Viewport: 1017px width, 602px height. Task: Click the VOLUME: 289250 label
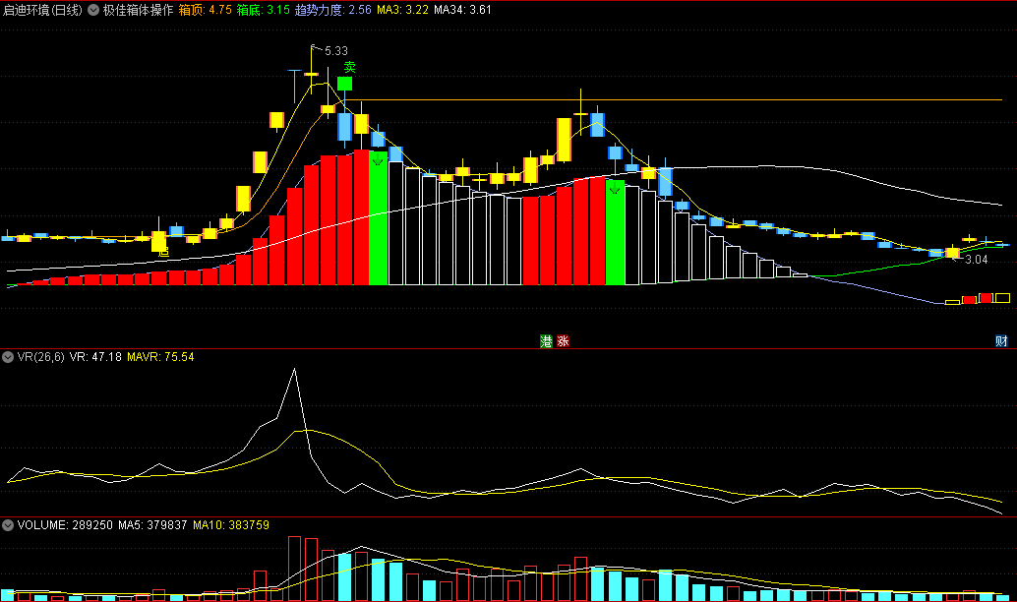pos(65,525)
